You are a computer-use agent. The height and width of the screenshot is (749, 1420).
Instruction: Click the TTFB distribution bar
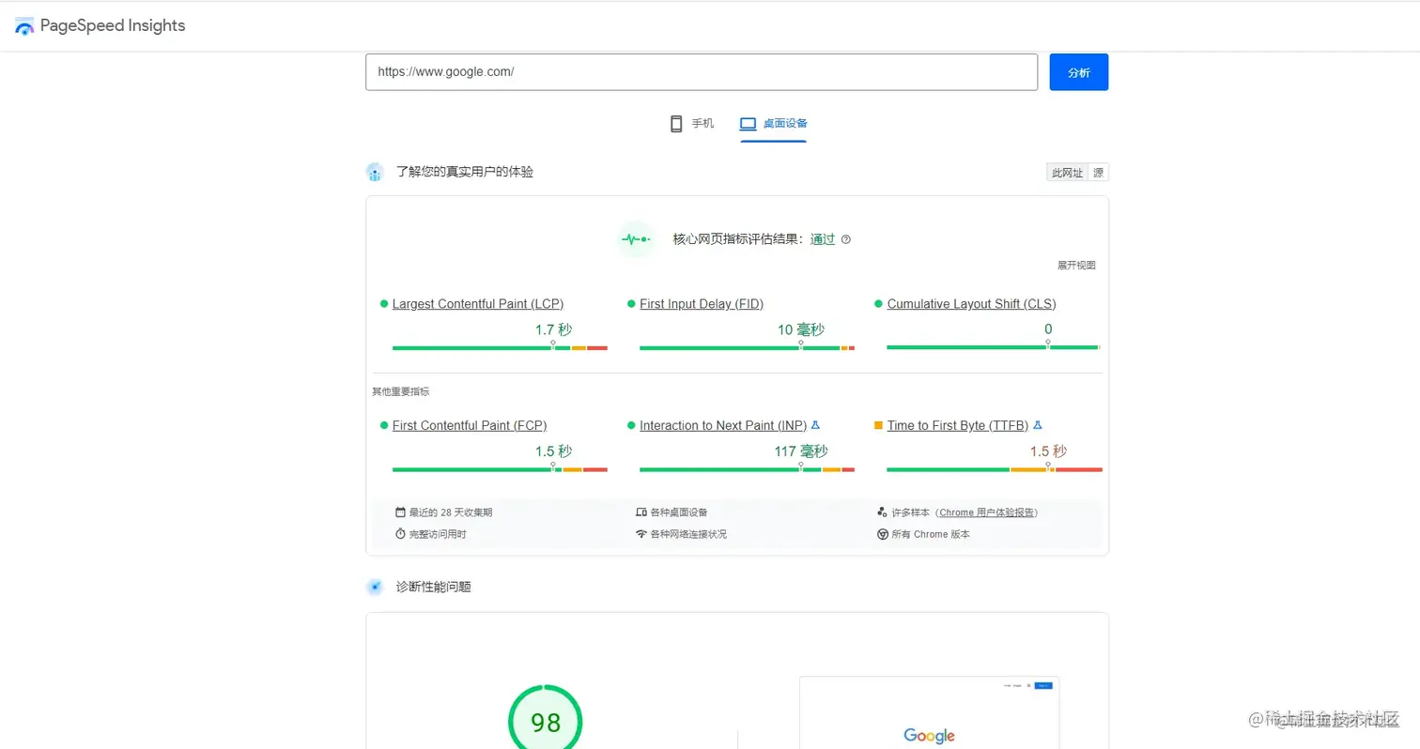(995, 469)
